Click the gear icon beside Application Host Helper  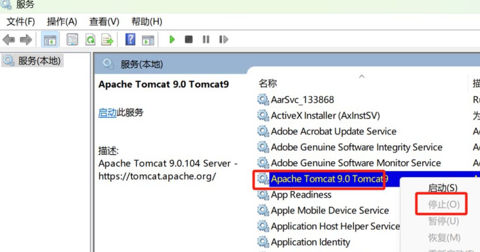[x=263, y=226]
